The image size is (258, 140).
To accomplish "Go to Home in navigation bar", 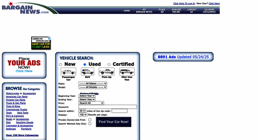I will click(x=127, y=11).
